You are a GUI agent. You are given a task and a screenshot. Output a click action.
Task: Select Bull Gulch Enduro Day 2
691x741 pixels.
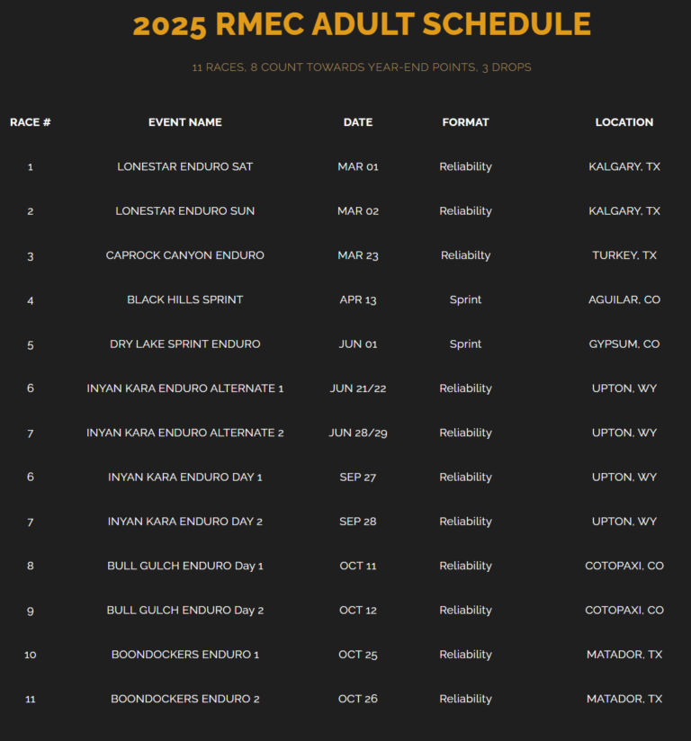point(185,610)
